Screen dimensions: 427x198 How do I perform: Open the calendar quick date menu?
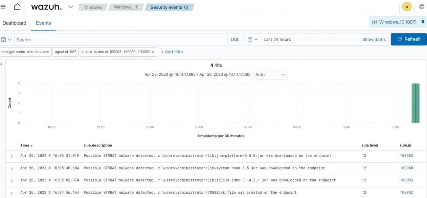coord(252,40)
